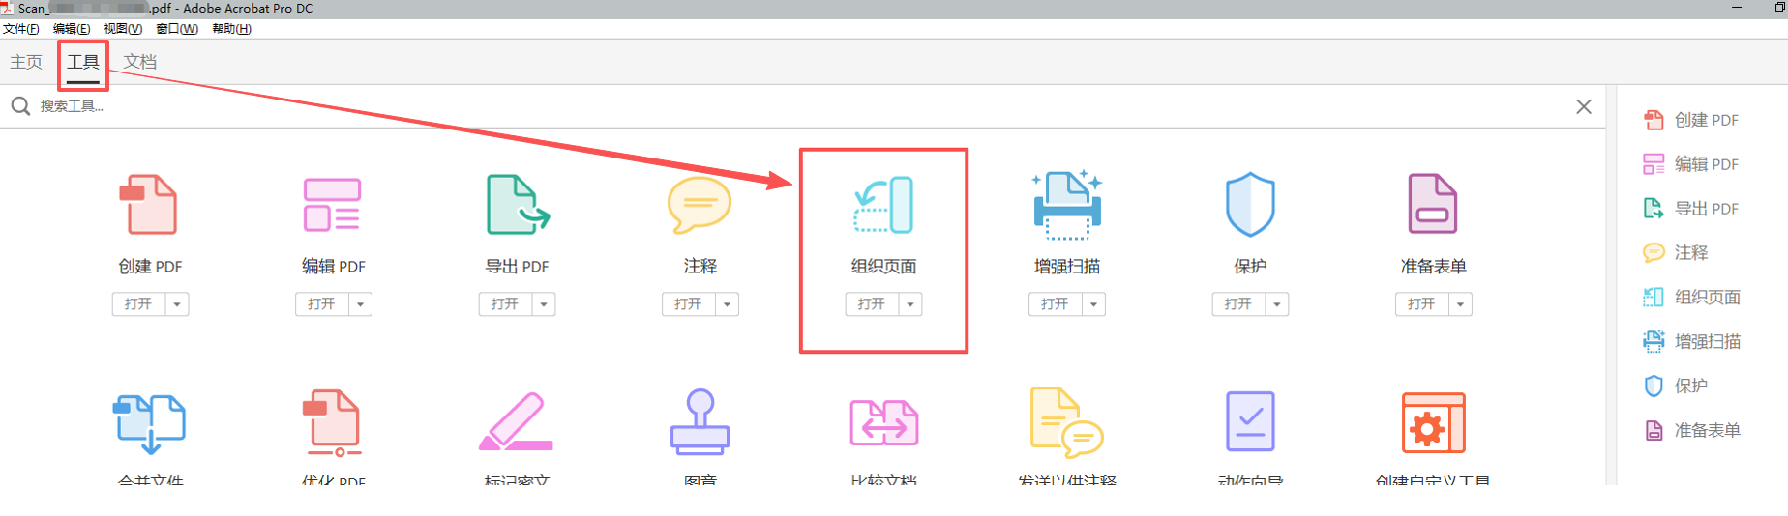Click 增强扫描 shortcut in right sidebar
This screenshot has height=516, width=1788.
point(1692,342)
